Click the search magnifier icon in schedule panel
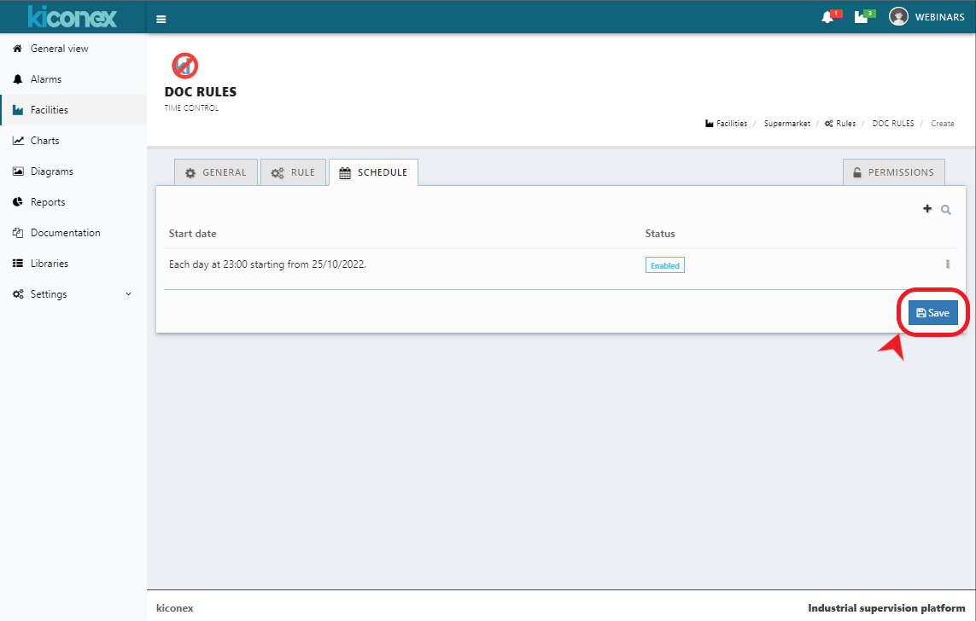Viewport: 976px width, 621px height. pos(946,210)
